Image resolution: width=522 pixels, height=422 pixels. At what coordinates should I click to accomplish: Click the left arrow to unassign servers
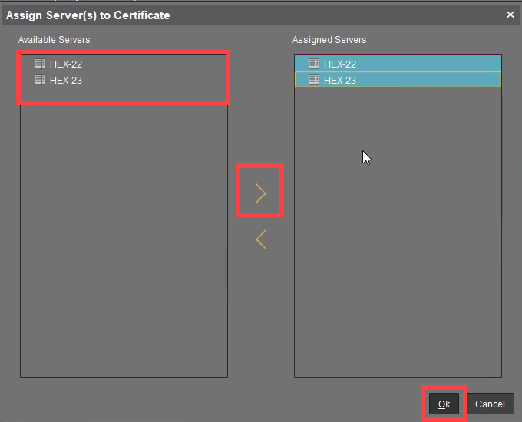[261, 239]
